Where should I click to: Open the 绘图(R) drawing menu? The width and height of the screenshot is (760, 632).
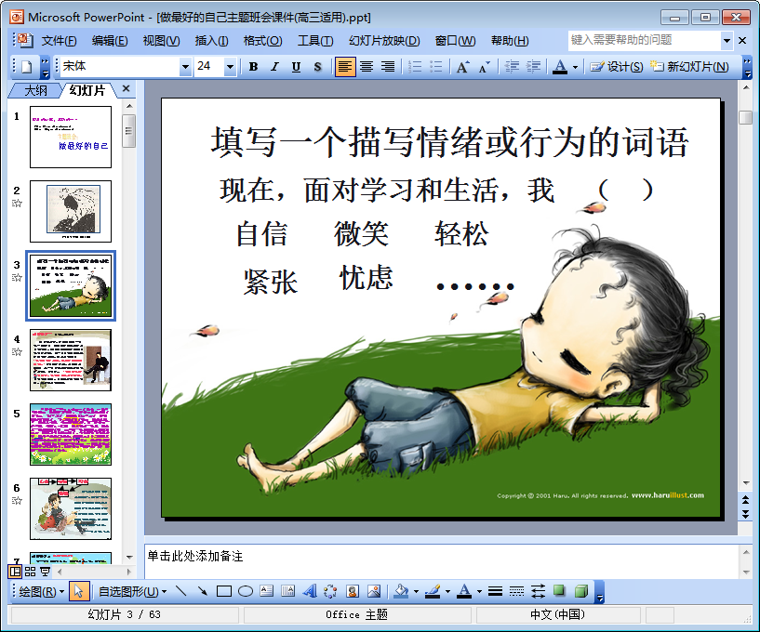tap(41, 592)
